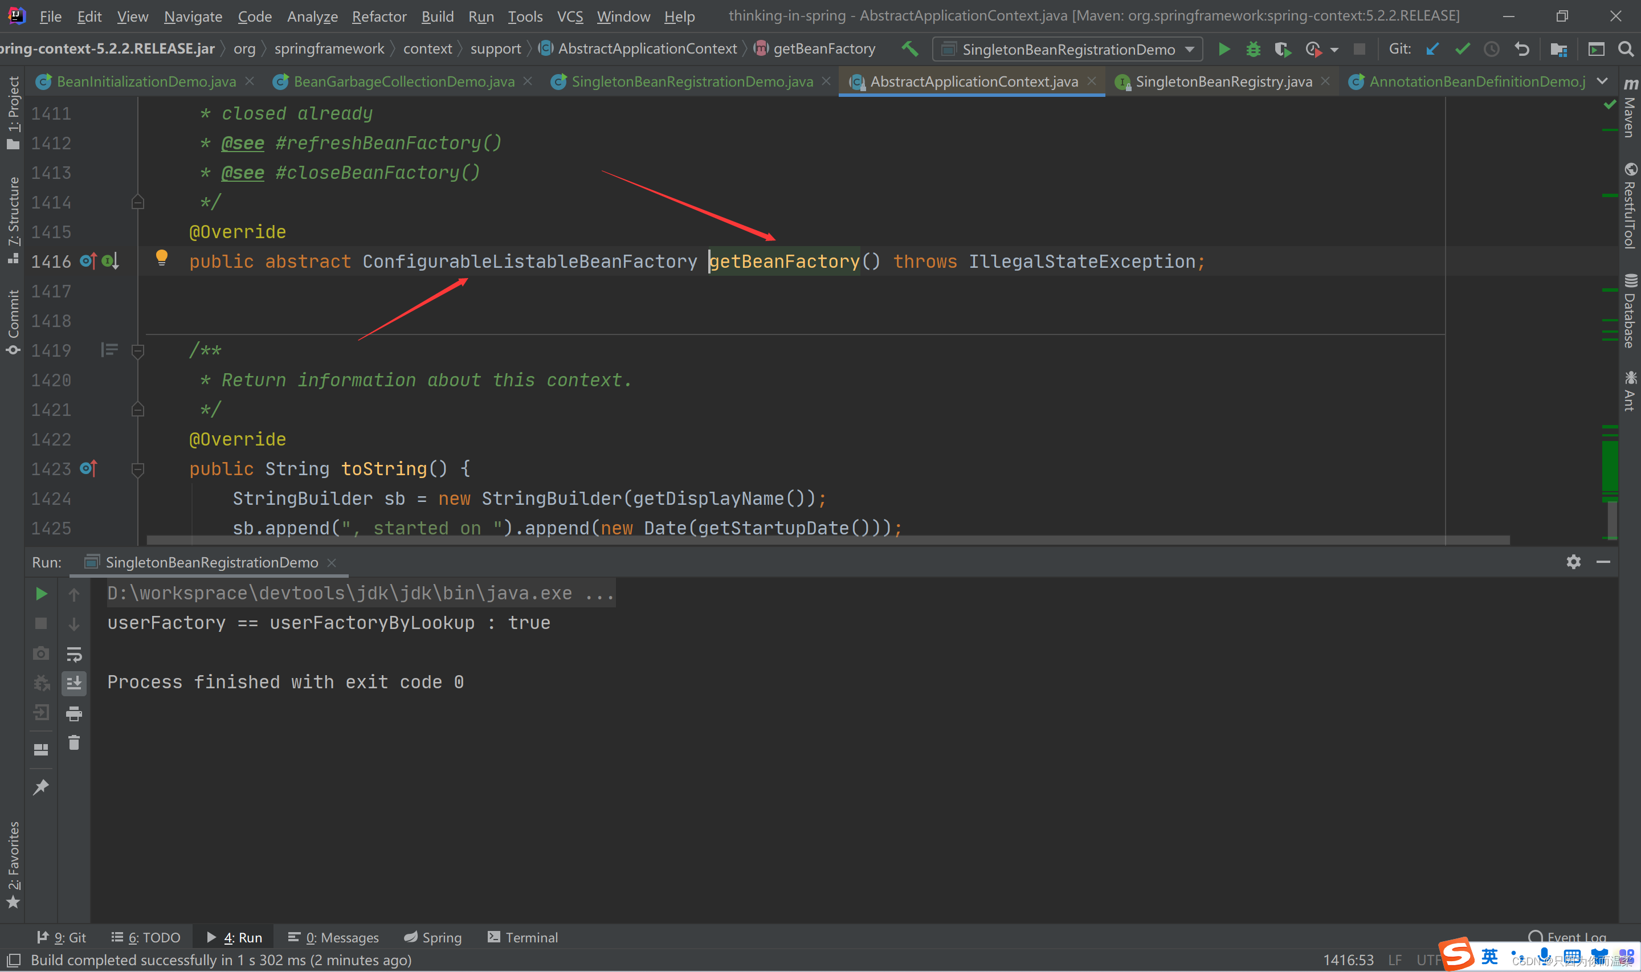Run with coverage shield icon
The image size is (1641, 972).
point(1282,49)
